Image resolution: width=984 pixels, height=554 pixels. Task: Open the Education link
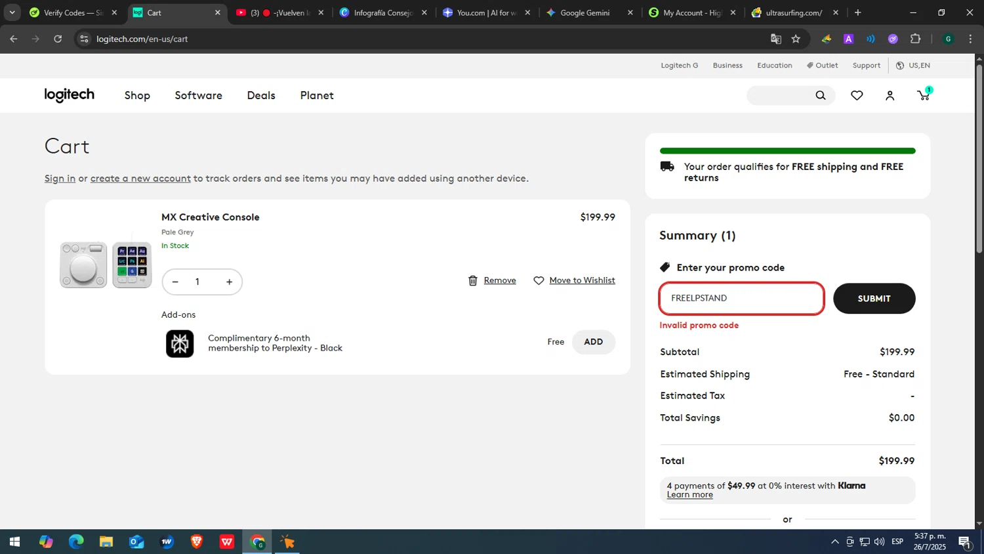[x=774, y=65]
